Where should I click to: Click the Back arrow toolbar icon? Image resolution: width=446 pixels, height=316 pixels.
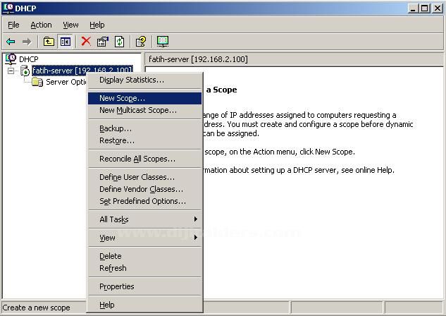(x=11, y=42)
